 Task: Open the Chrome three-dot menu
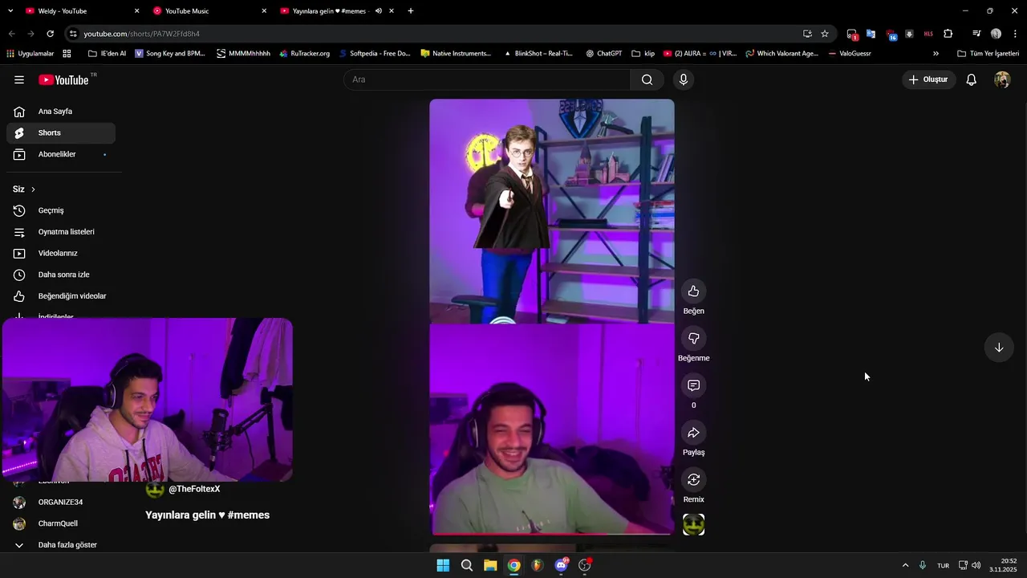pos(1015,34)
